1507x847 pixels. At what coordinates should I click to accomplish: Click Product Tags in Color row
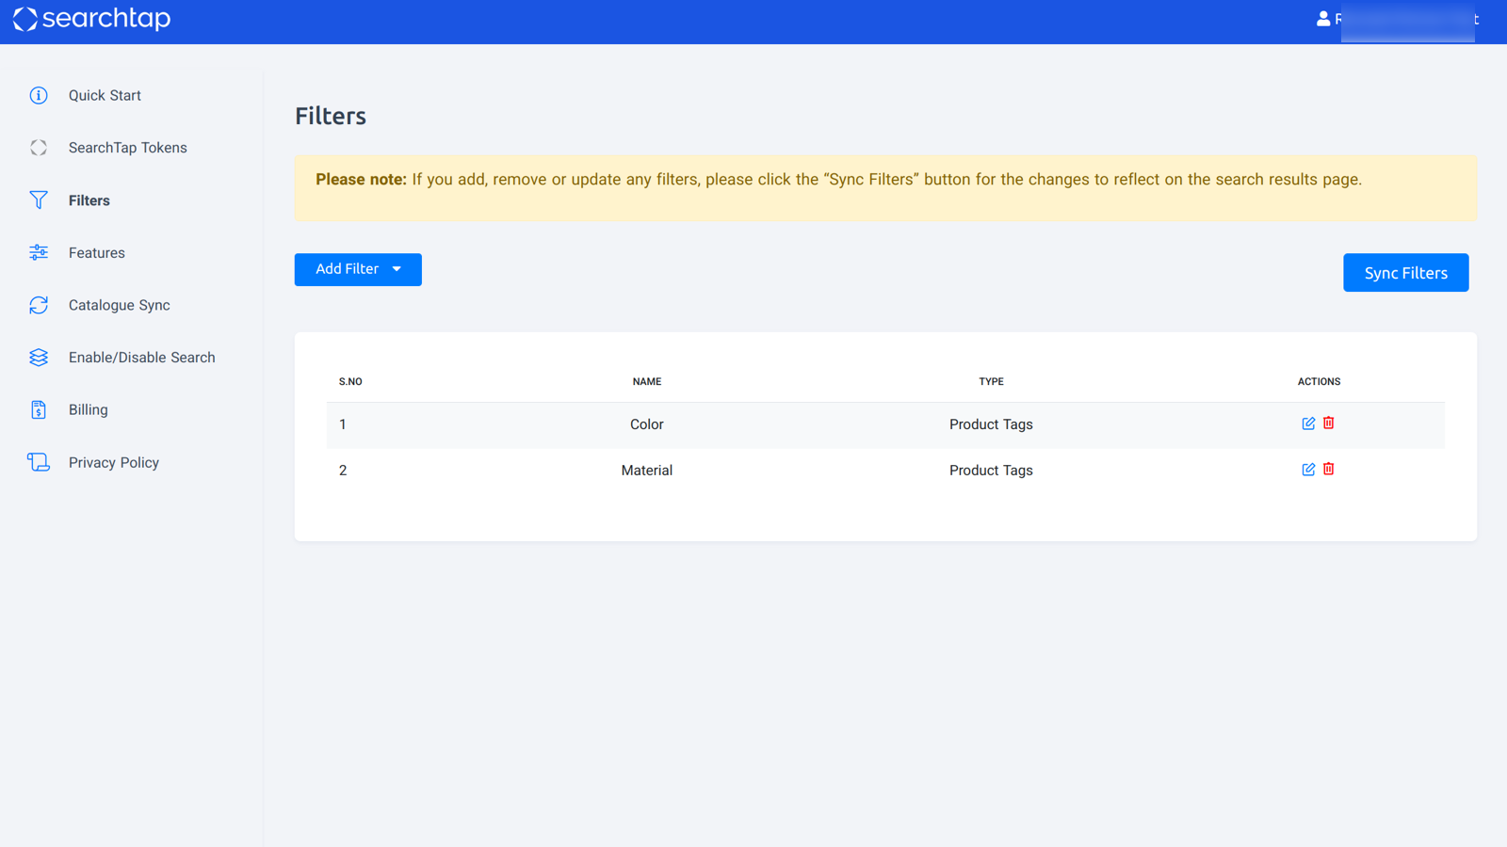(991, 424)
